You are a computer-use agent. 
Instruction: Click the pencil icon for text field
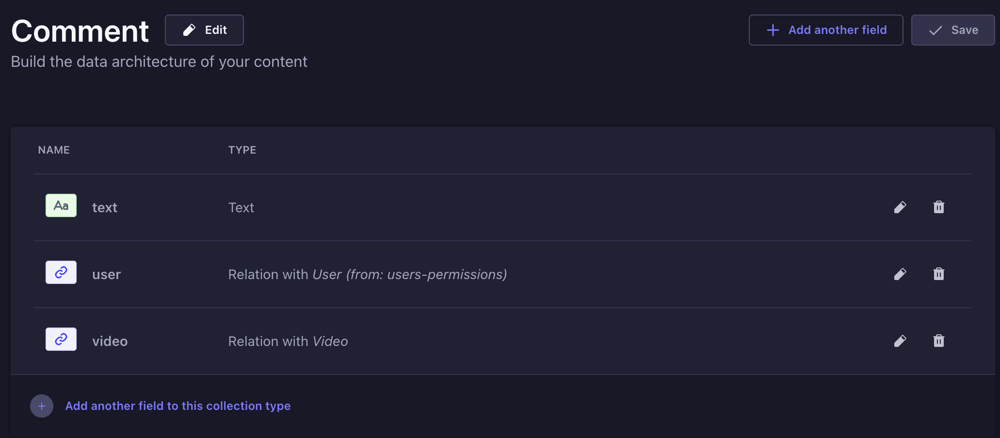[x=900, y=207]
